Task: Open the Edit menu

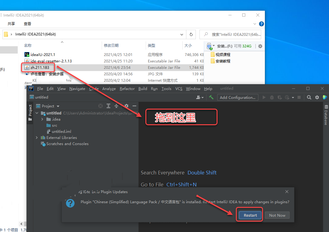Action: tap(50, 89)
